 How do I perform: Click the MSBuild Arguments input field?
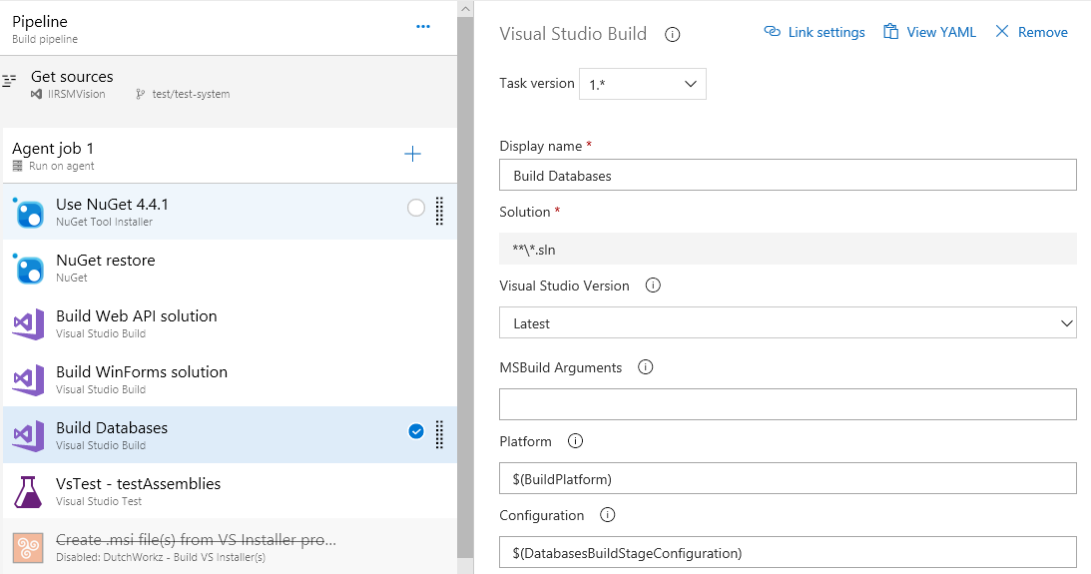787,404
